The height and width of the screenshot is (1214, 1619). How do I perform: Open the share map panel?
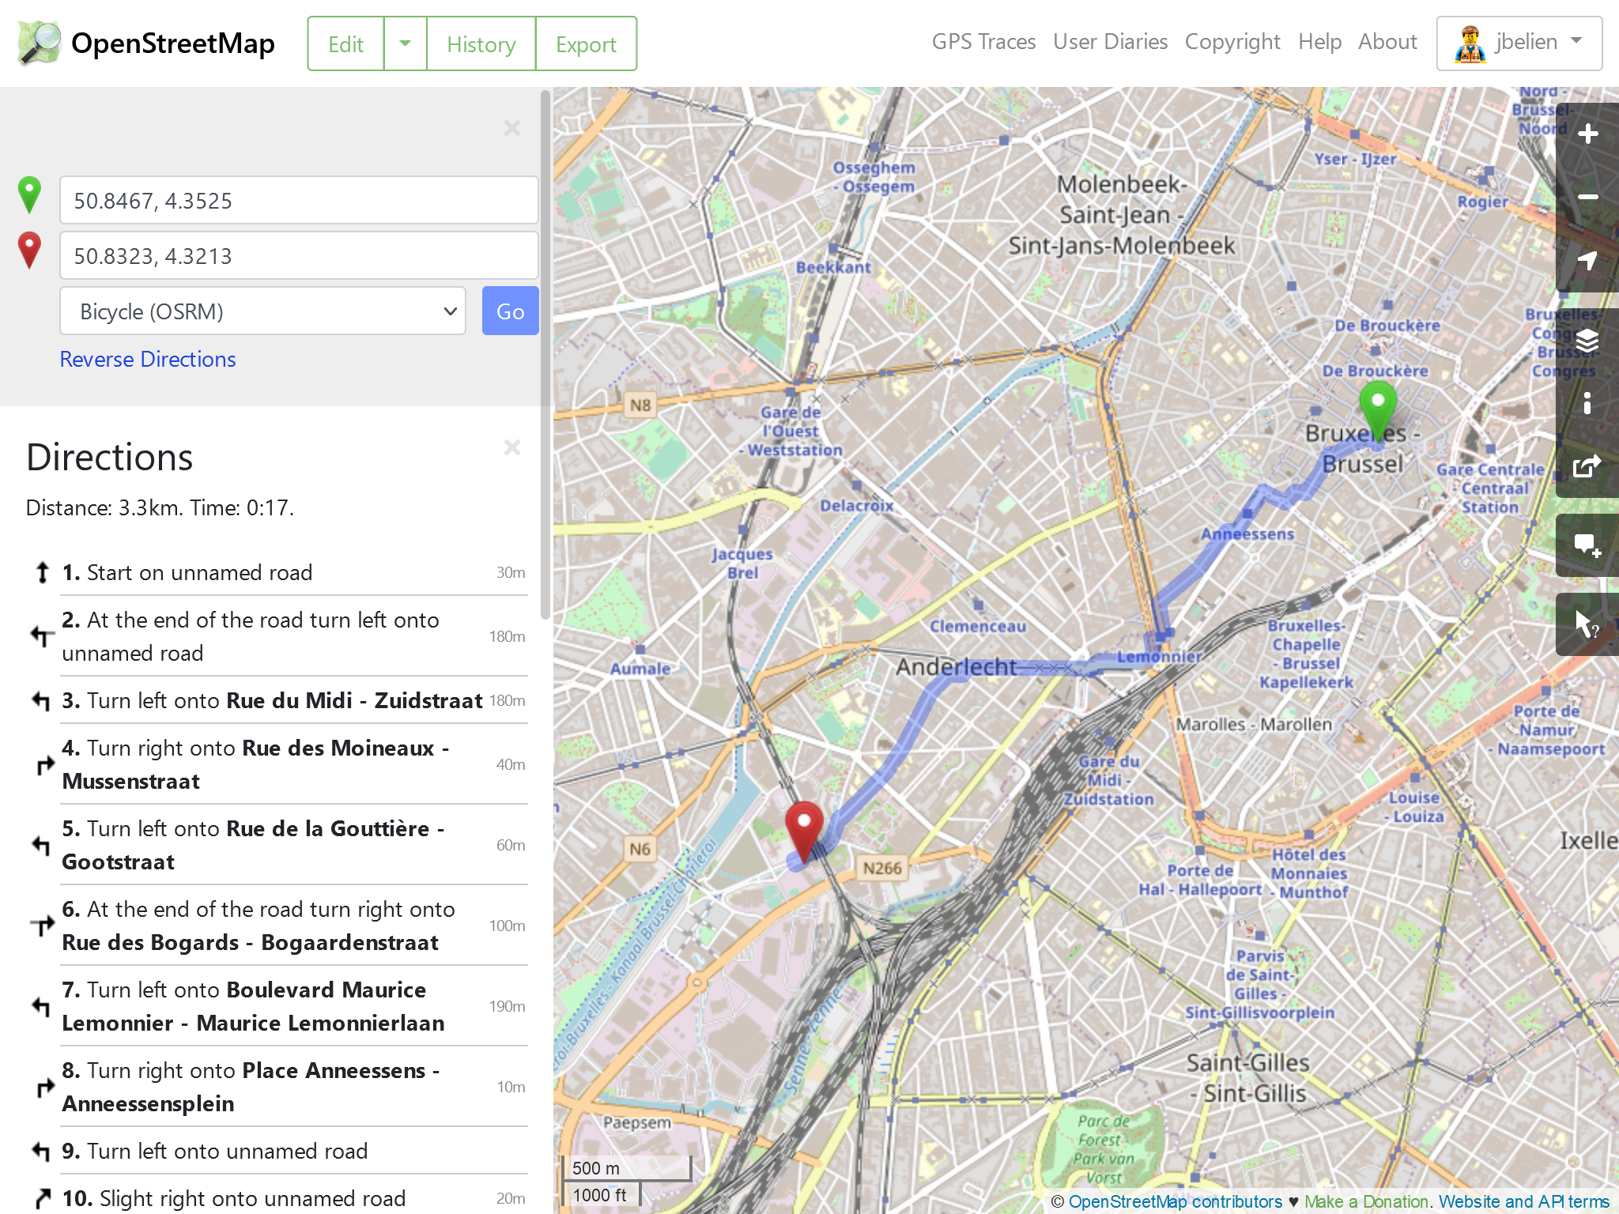1587,466
